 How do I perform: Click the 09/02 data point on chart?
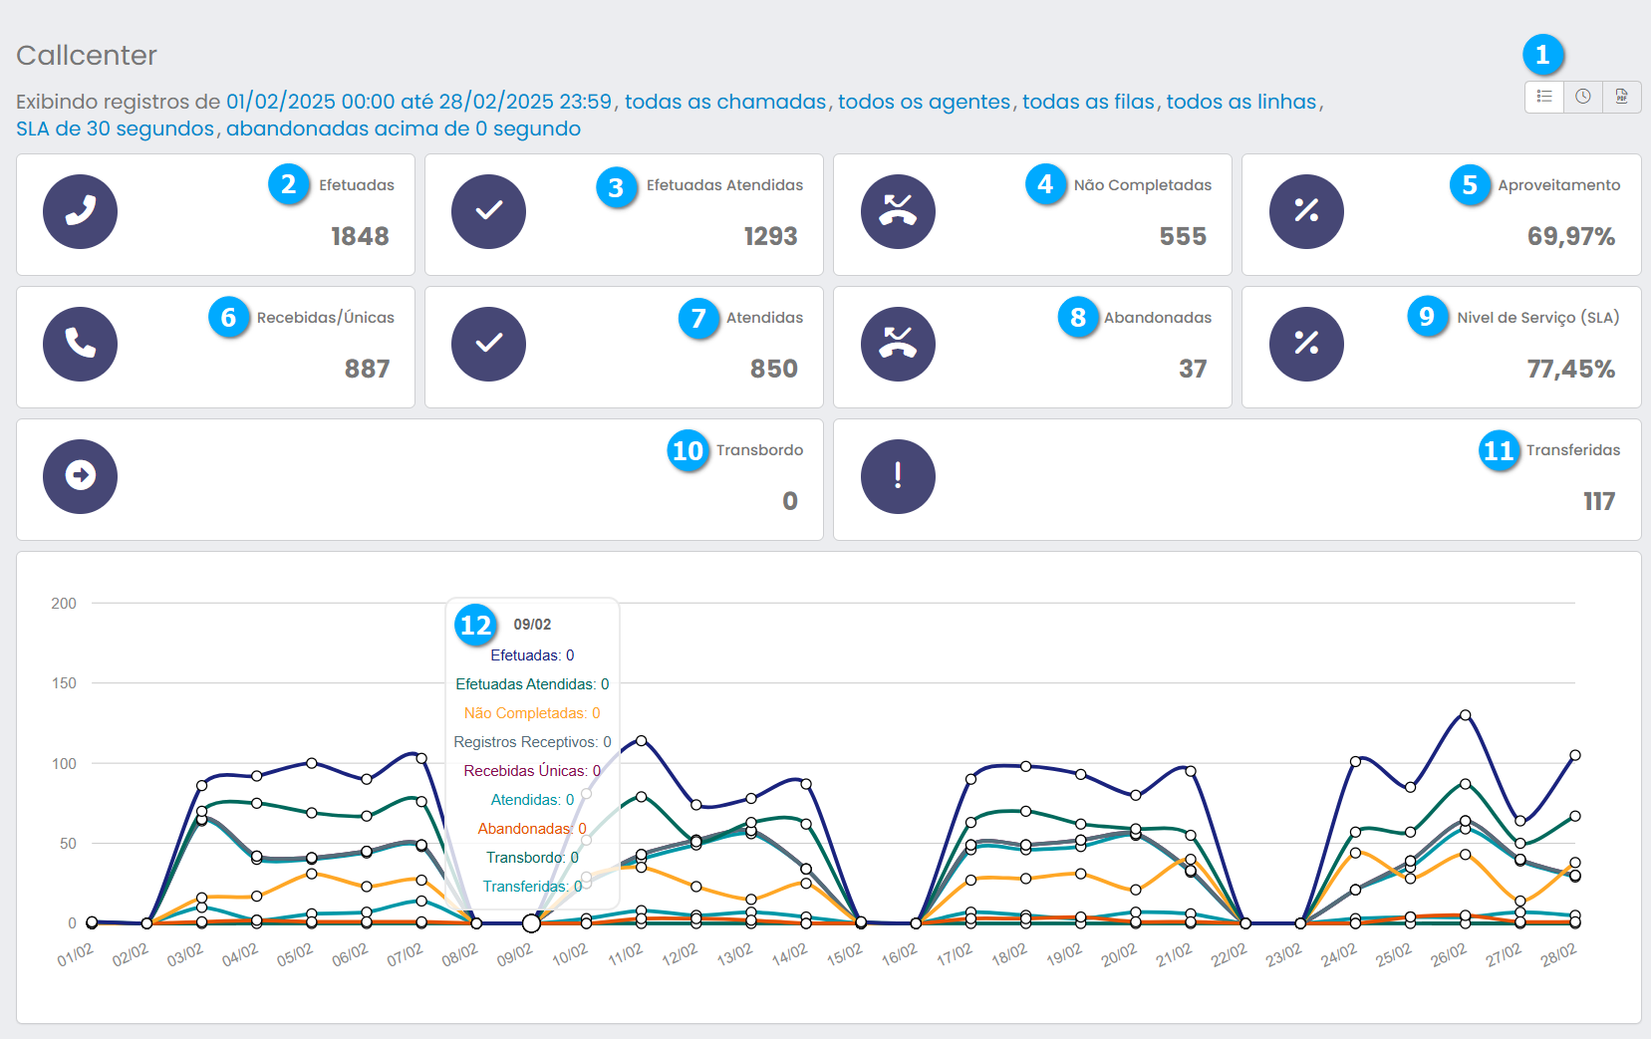(x=531, y=923)
